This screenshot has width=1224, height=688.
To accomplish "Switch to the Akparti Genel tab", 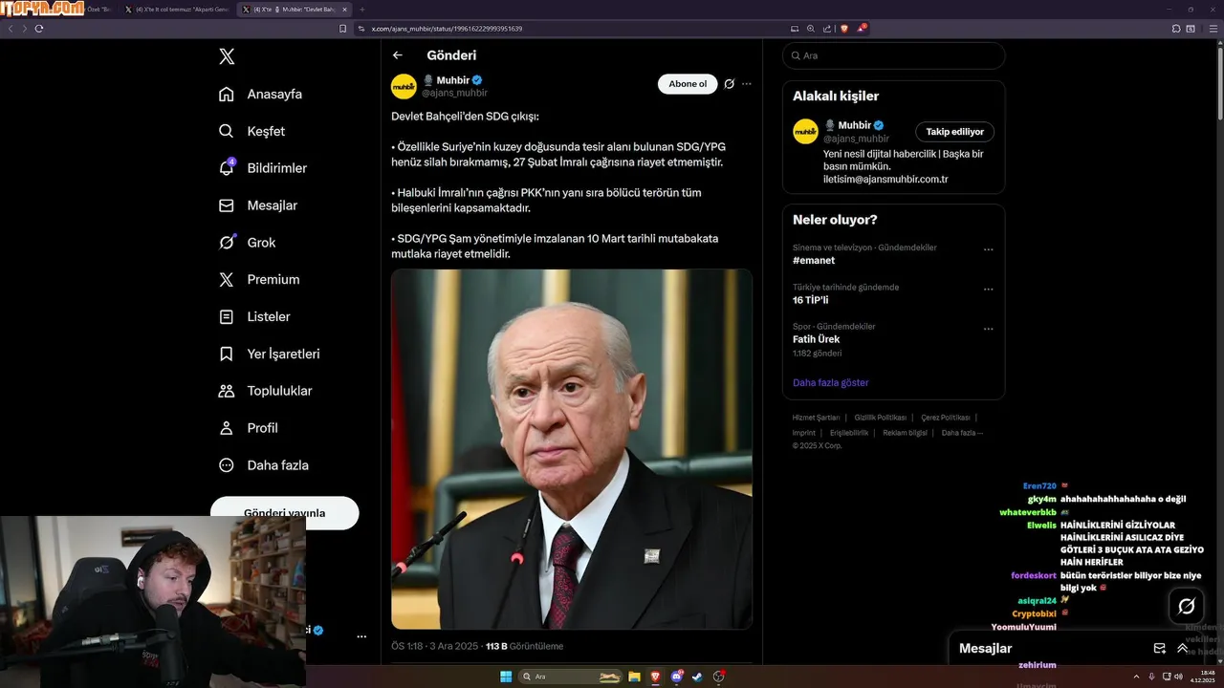I will pos(179,9).
